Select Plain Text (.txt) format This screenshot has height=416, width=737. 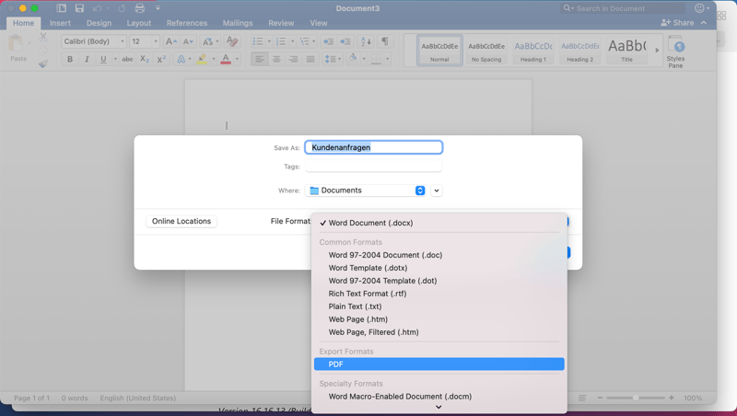[355, 306]
